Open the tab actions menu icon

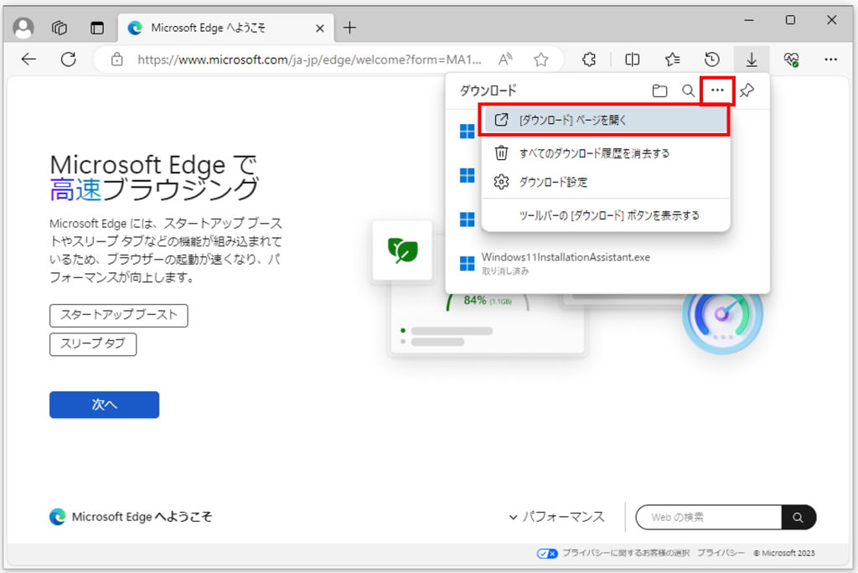(x=97, y=28)
